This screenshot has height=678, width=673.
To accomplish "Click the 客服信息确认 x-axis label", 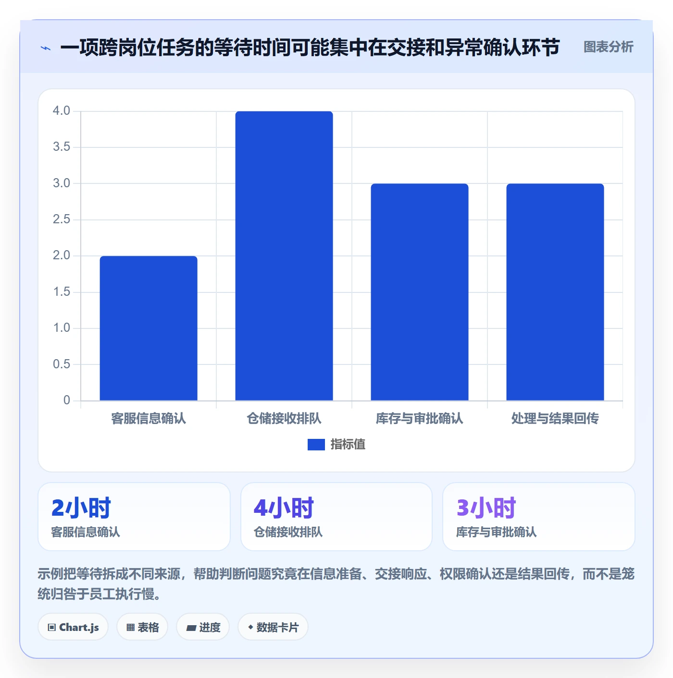I will click(149, 419).
